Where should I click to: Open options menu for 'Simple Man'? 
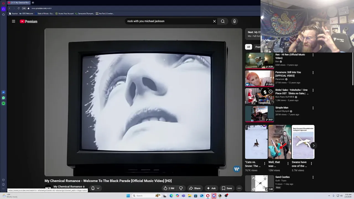pyautogui.click(x=313, y=108)
